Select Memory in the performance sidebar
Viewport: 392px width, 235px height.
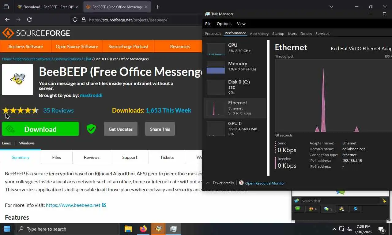pyautogui.click(x=235, y=67)
